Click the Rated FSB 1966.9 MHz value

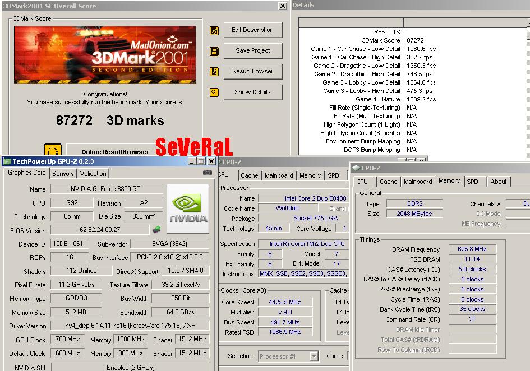pos(285,332)
